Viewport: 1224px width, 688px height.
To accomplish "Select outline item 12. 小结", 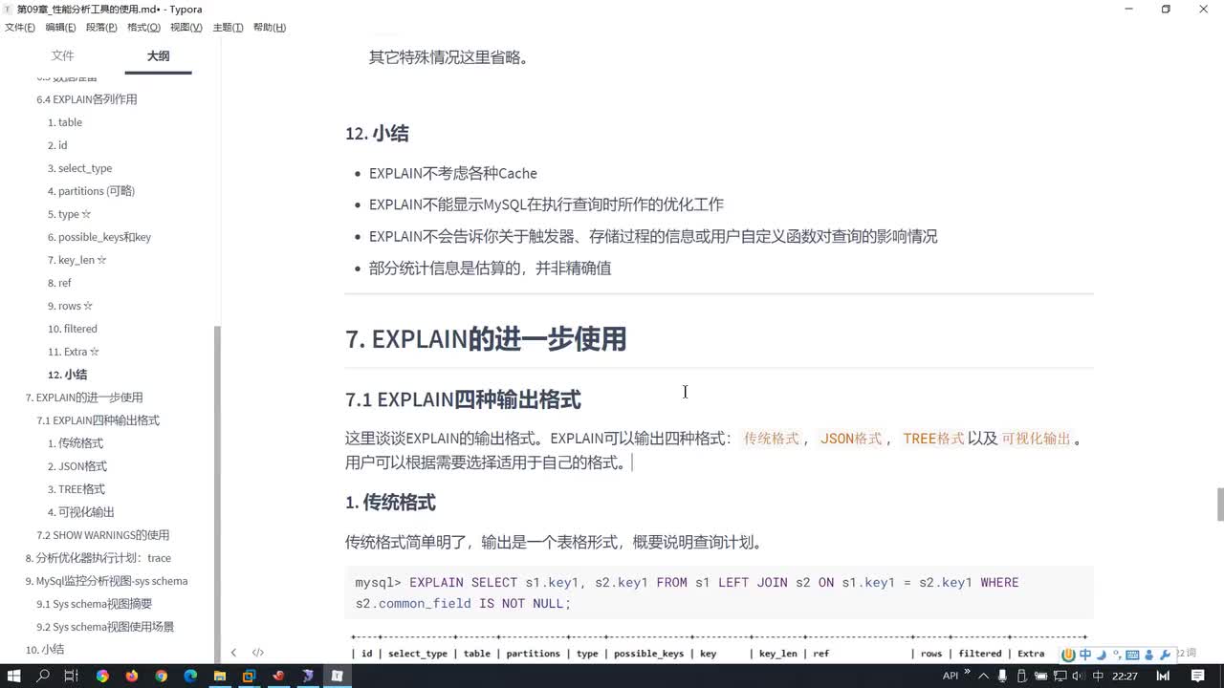I will pos(68,375).
